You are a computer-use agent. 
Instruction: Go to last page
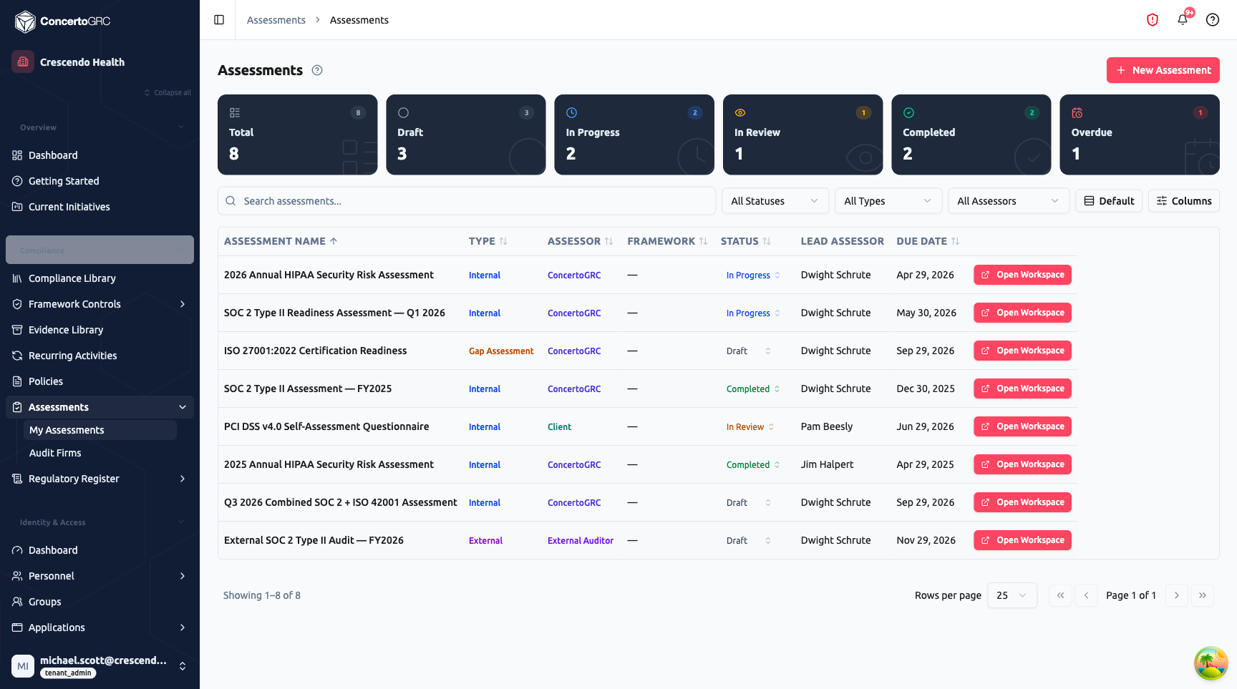(x=1202, y=595)
